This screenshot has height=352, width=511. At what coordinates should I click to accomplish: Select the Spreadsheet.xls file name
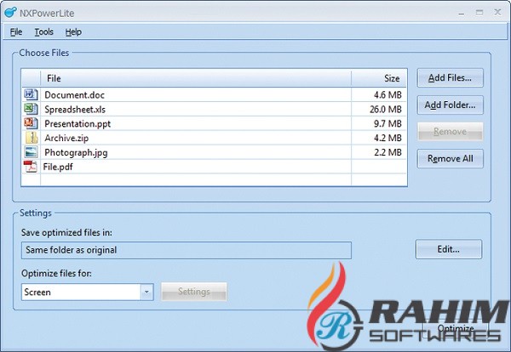[x=75, y=110]
